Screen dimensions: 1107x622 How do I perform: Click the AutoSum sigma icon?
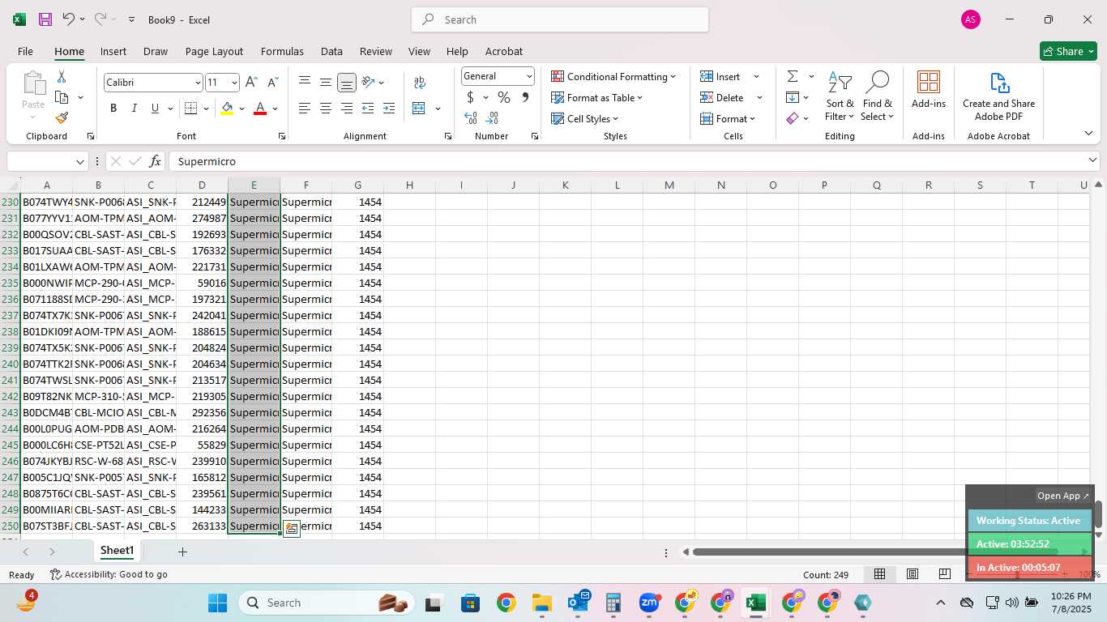[793, 76]
